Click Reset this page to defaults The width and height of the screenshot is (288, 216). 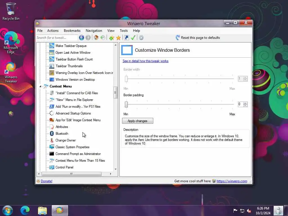click(x=200, y=38)
